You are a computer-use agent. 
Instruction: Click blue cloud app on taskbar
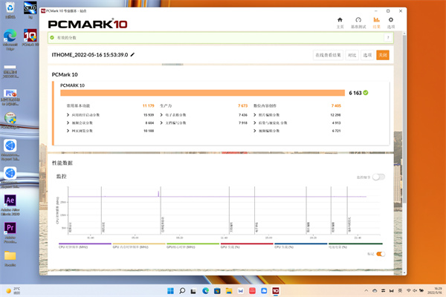(264, 291)
